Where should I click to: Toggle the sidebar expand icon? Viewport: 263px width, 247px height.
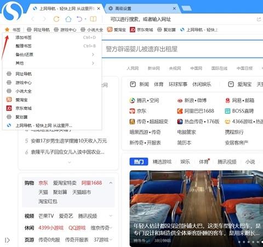point(7,240)
